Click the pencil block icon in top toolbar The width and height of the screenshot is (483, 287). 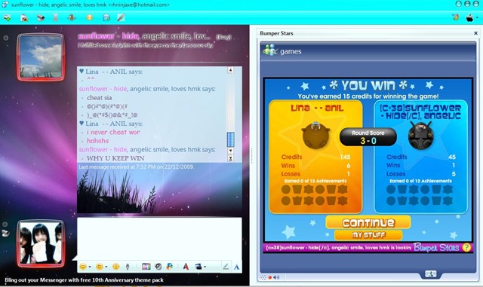point(121,17)
